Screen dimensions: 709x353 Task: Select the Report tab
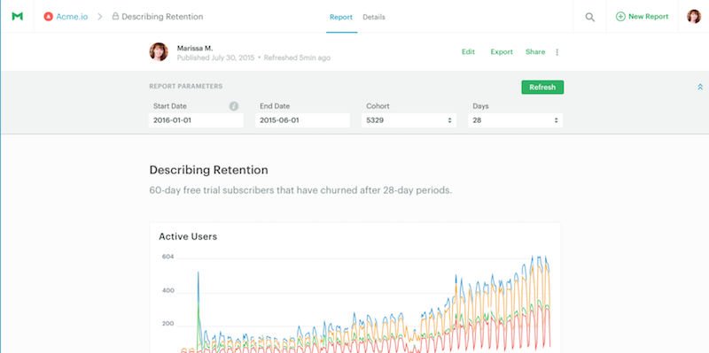point(341,17)
